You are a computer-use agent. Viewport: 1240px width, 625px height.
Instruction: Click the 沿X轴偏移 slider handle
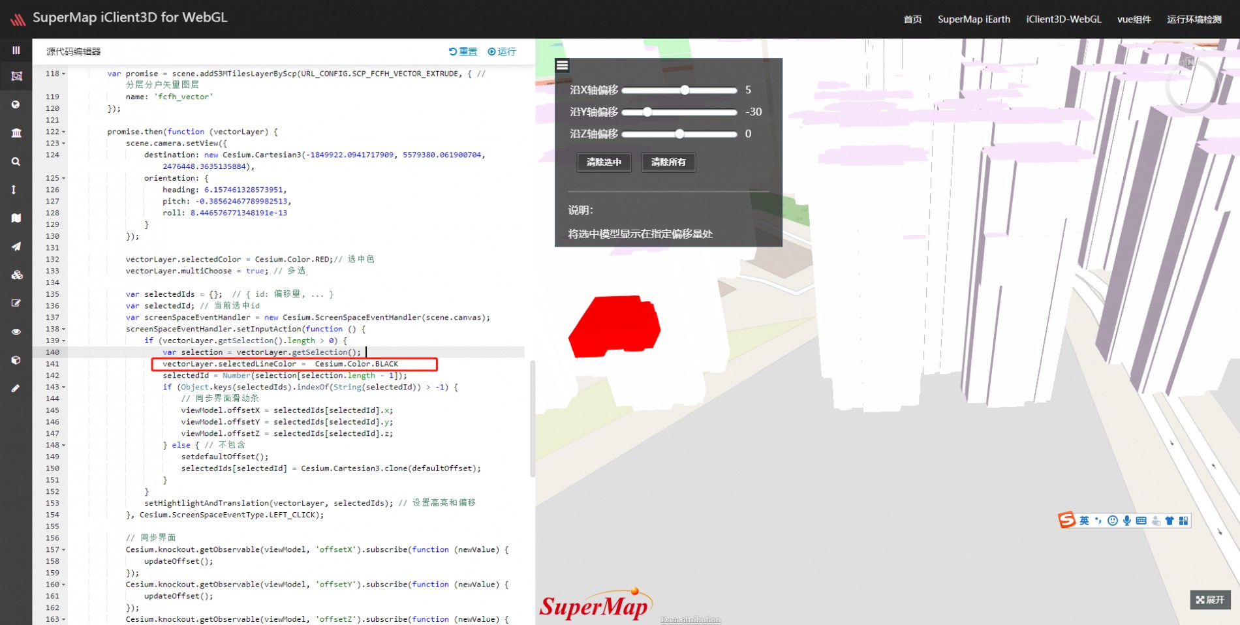(685, 90)
